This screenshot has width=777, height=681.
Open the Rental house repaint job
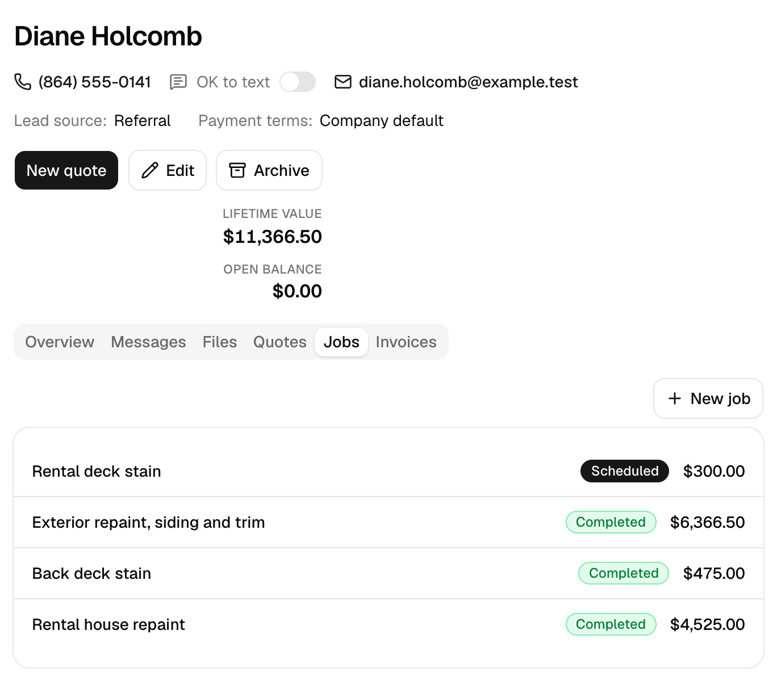389,624
